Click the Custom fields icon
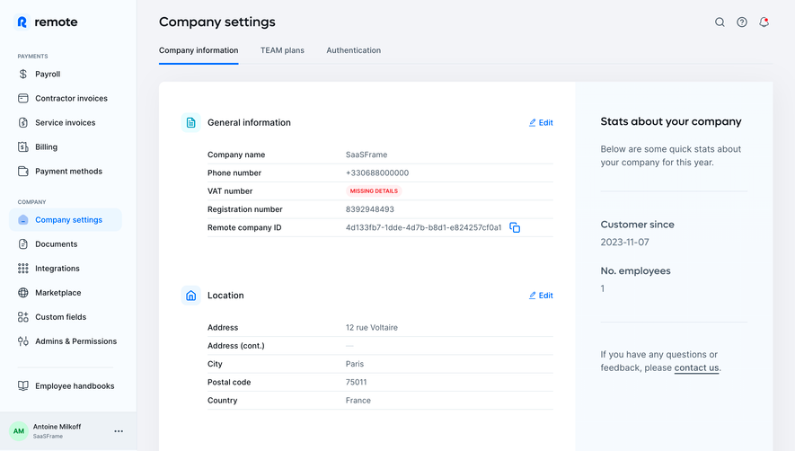 pos(22,317)
